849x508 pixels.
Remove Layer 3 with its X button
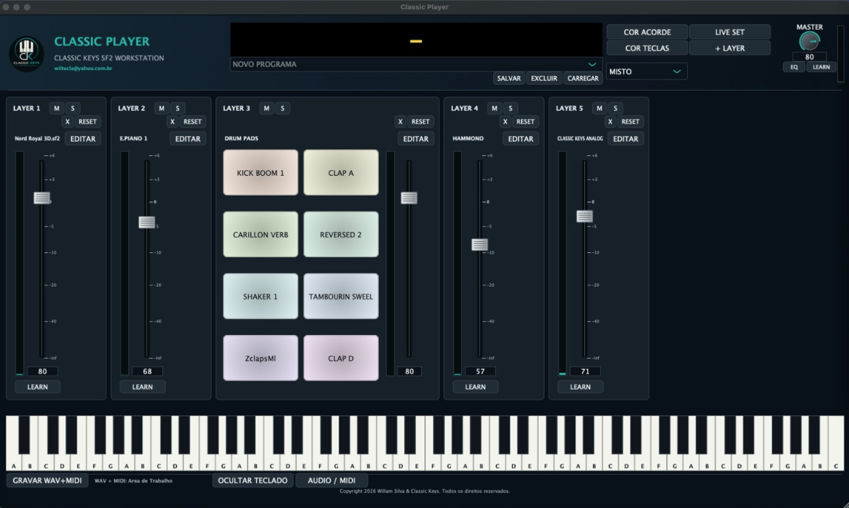pos(400,122)
